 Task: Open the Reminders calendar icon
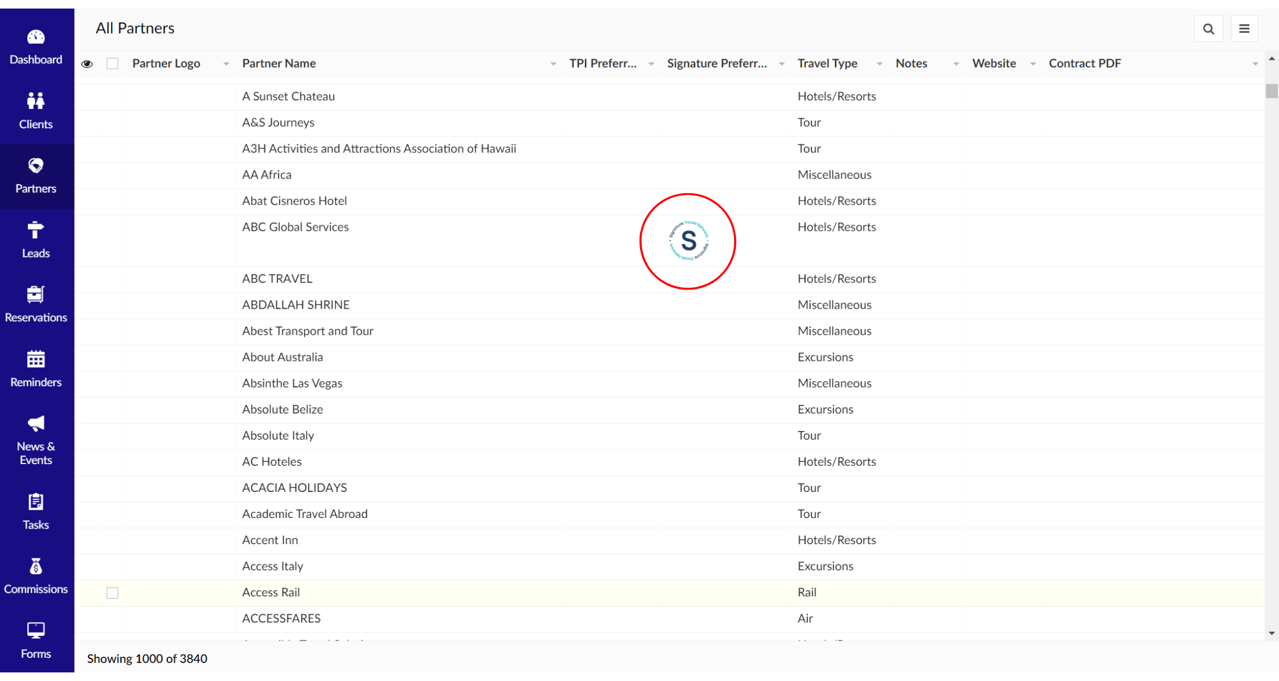pos(35,360)
